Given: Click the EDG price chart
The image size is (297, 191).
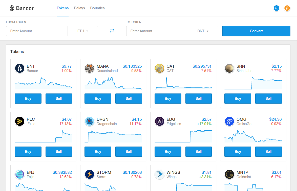Looking at the screenshot, I should click(x=183, y=136).
